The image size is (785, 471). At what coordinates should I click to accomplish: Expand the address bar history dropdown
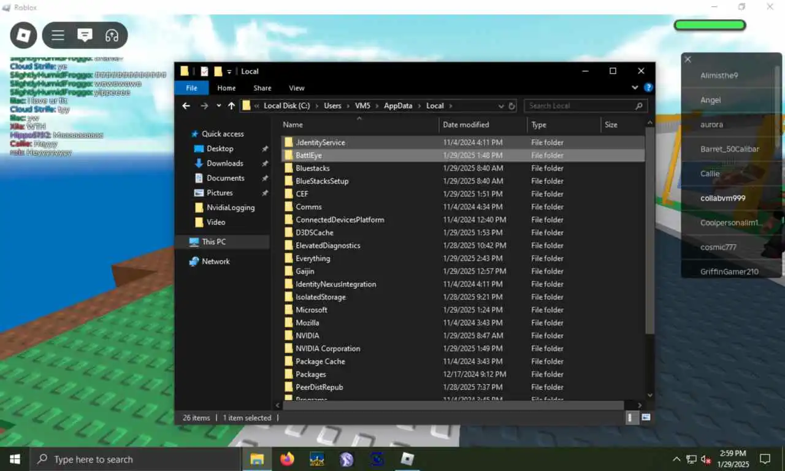(x=501, y=105)
